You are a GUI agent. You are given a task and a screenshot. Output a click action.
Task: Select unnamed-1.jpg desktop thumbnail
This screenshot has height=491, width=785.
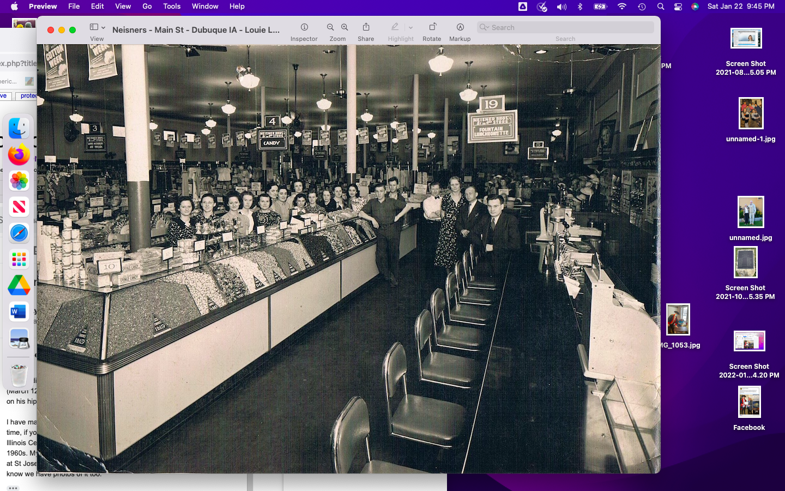[751, 113]
